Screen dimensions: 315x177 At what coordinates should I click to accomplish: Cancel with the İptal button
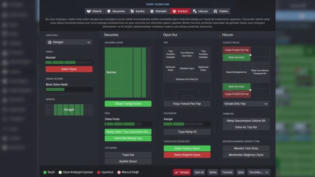click(241, 172)
